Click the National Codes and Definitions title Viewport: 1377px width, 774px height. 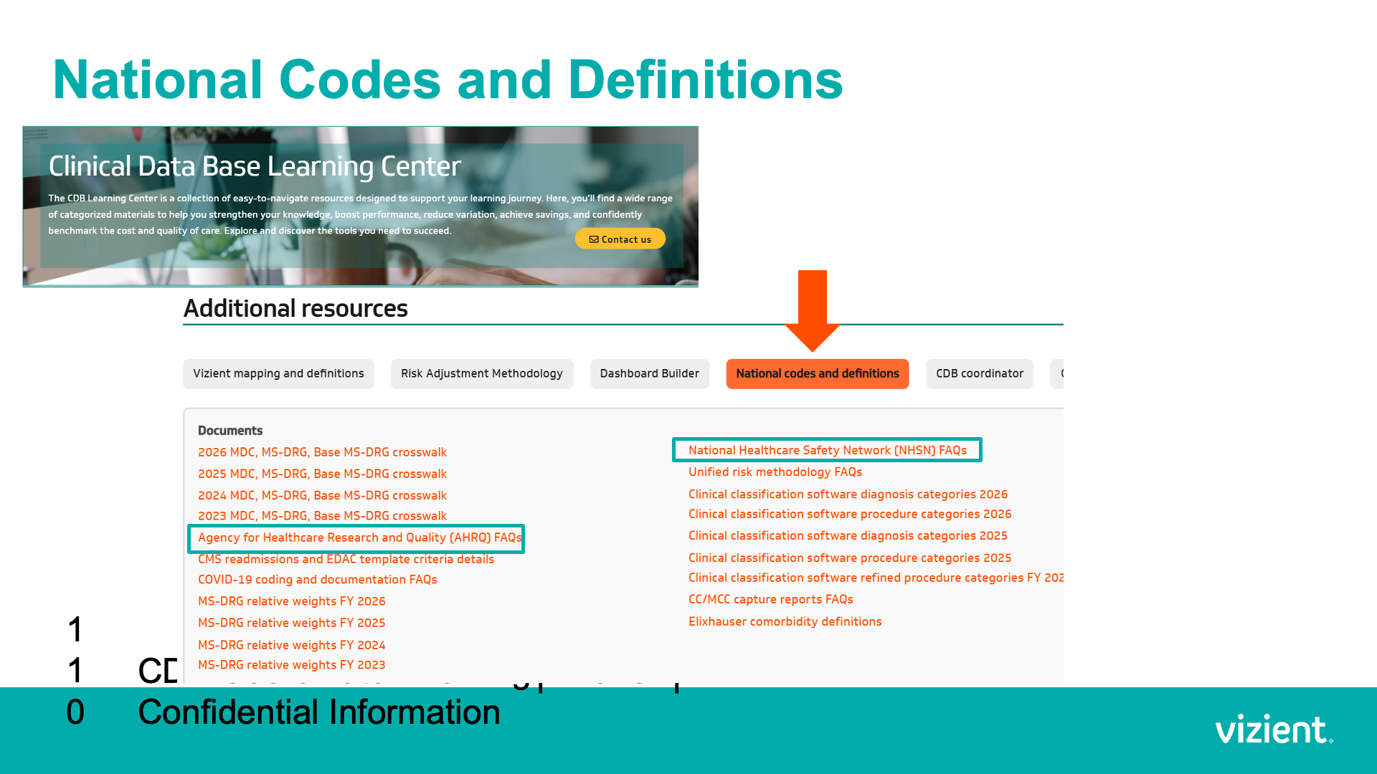(x=448, y=80)
